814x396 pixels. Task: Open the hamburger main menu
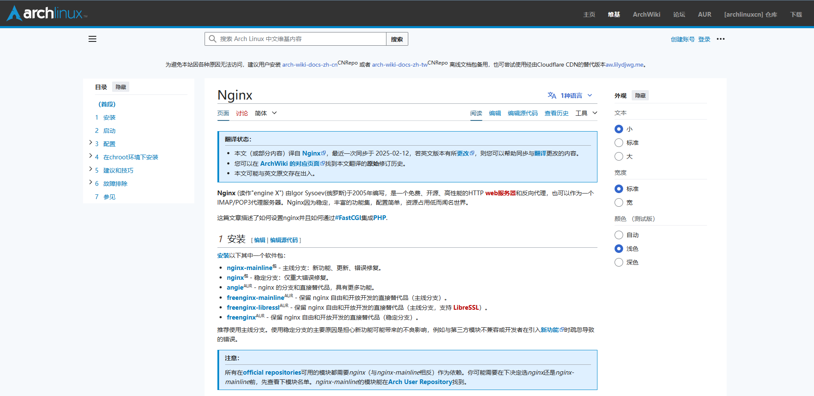(92, 39)
